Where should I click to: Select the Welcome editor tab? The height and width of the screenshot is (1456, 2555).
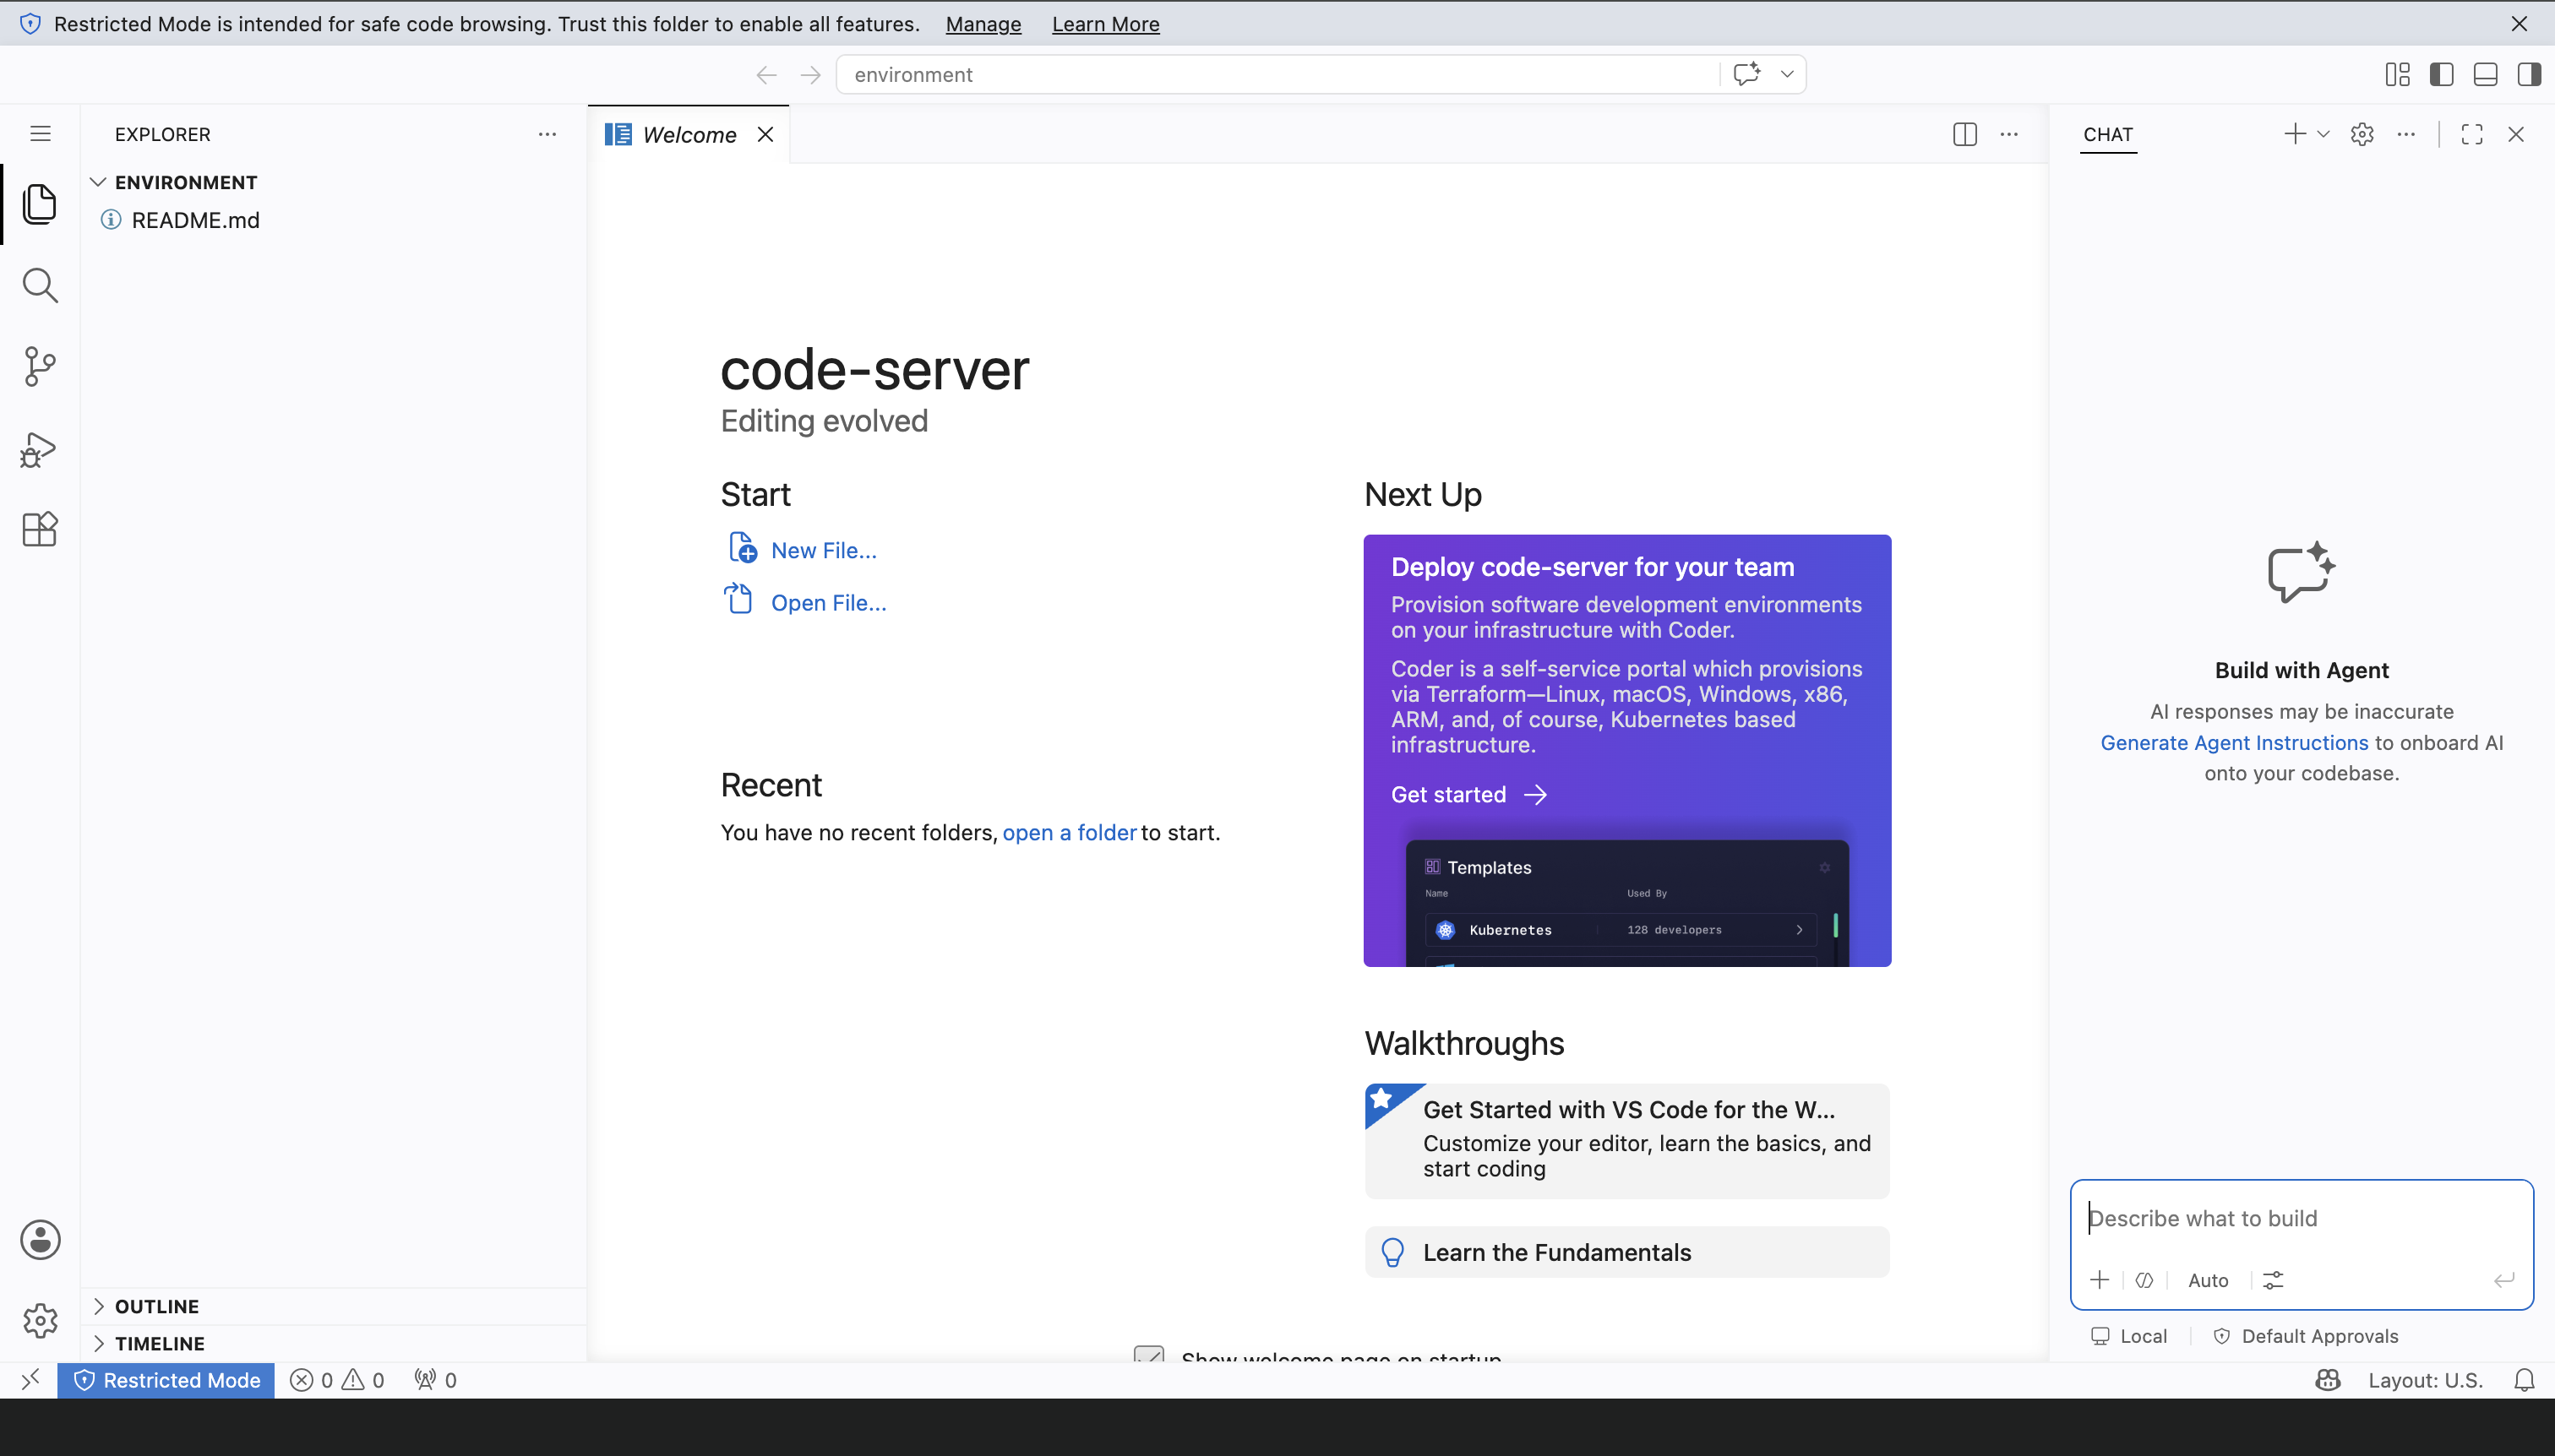coord(689,135)
